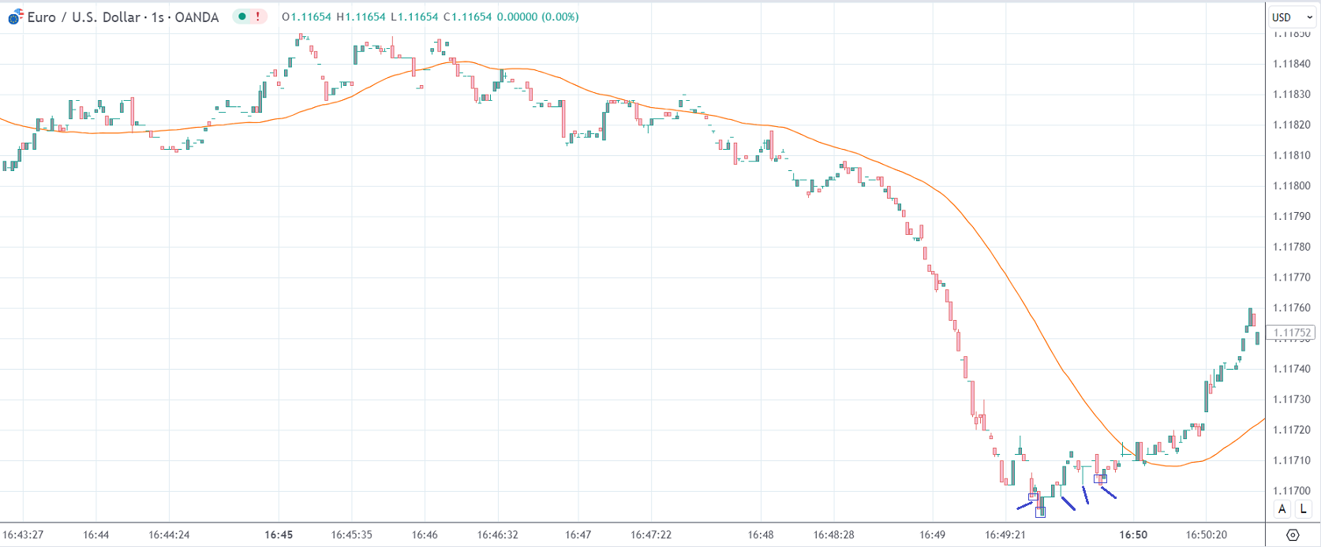Image resolution: width=1321 pixels, height=547 pixels.
Task: Toggle log scale with the L button
Action: [x=1303, y=509]
